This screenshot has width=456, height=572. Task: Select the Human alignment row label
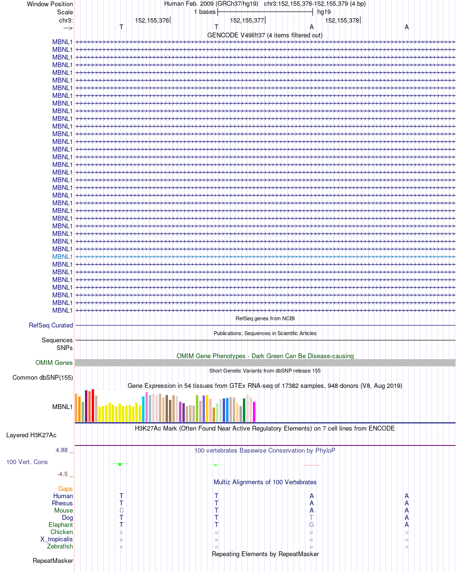pyautogui.click(x=63, y=496)
